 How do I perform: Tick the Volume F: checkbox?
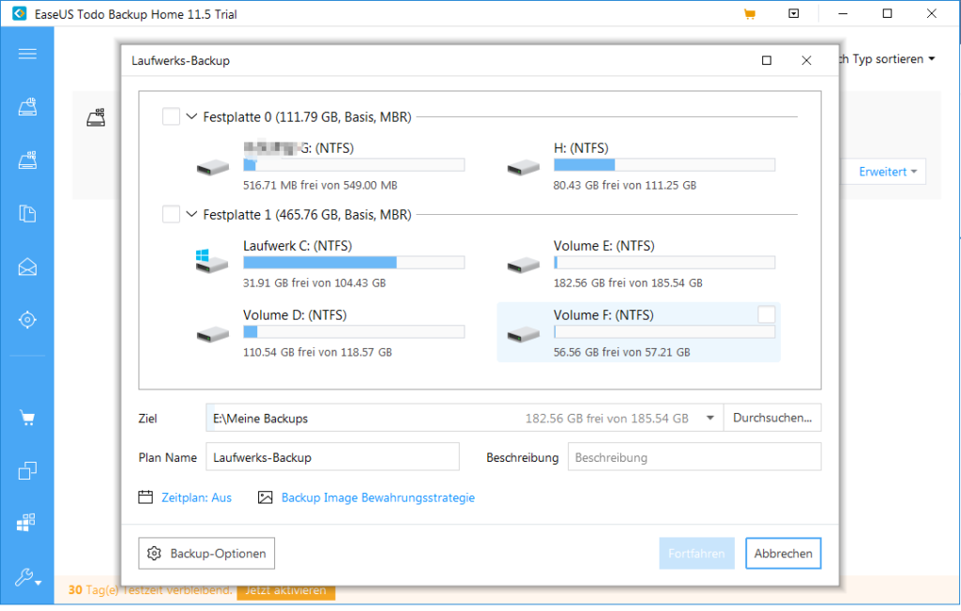point(766,314)
